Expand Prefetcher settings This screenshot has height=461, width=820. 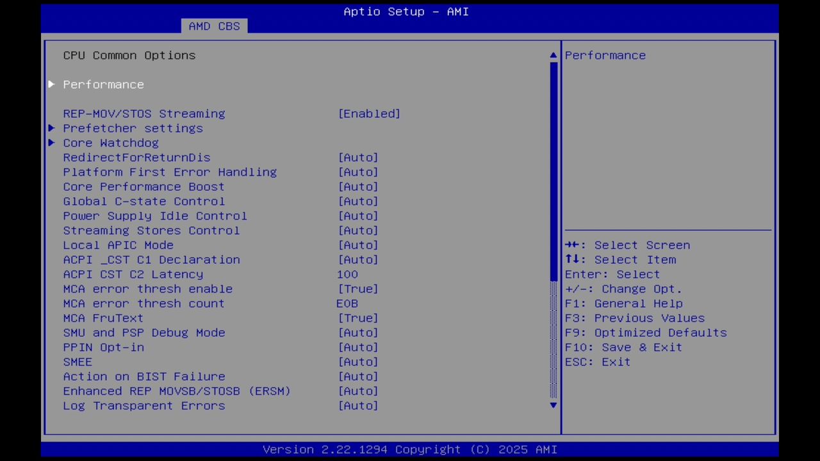(133, 128)
